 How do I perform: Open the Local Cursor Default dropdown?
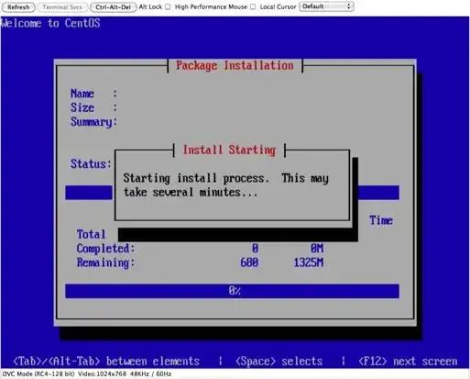click(x=326, y=6)
